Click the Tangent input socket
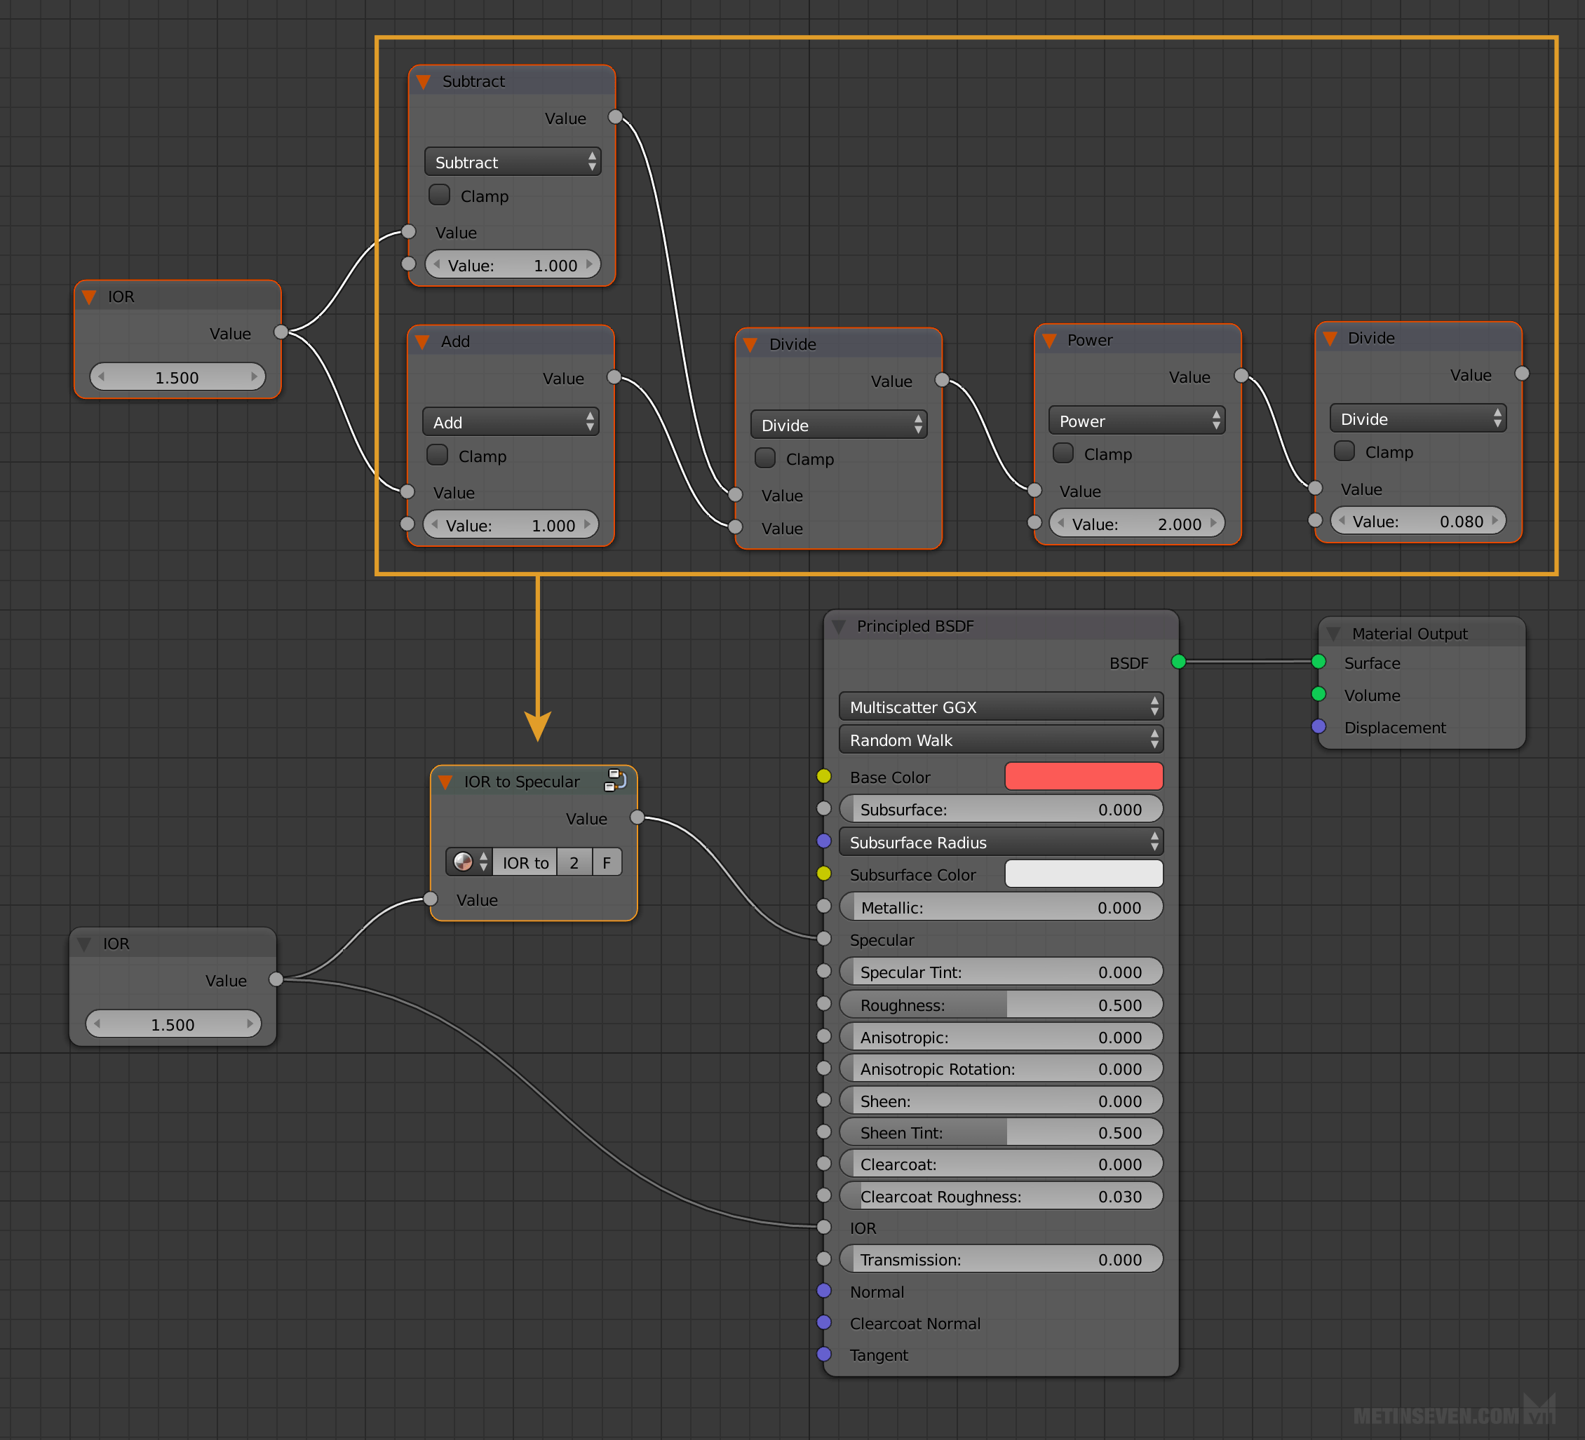 point(824,1354)
